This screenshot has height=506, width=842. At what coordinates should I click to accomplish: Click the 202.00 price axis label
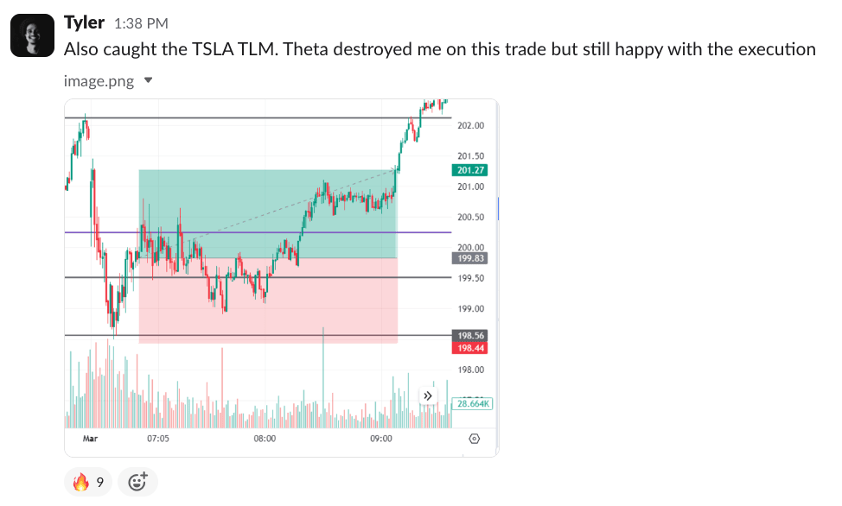point(470,126)
